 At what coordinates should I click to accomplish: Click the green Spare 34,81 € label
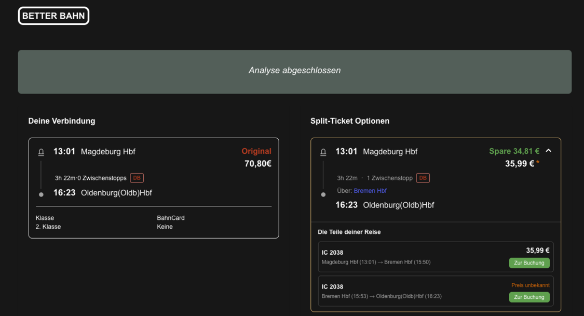(514, 151)
